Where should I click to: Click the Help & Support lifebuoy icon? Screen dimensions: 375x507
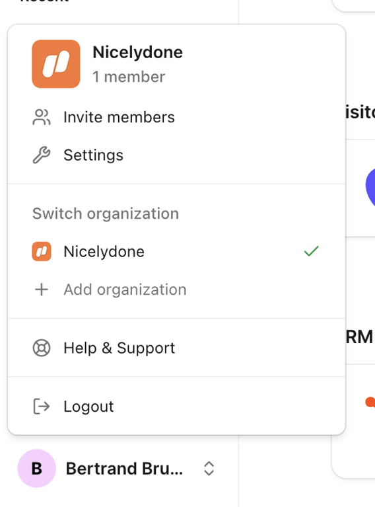[42, 348]
